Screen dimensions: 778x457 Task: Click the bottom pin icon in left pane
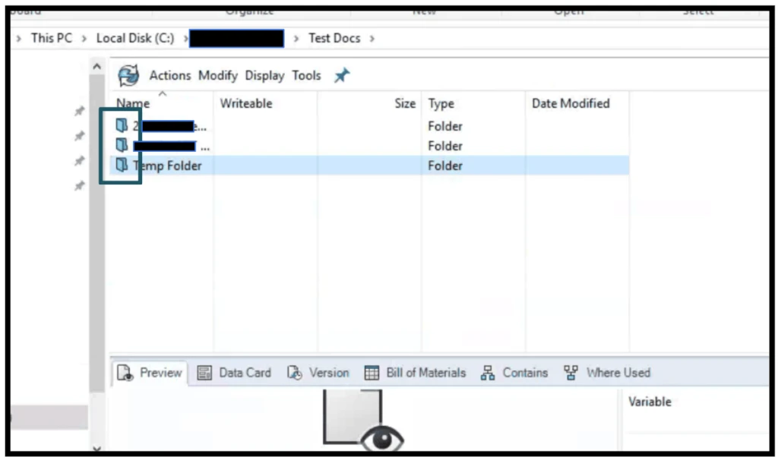(79, 186)
